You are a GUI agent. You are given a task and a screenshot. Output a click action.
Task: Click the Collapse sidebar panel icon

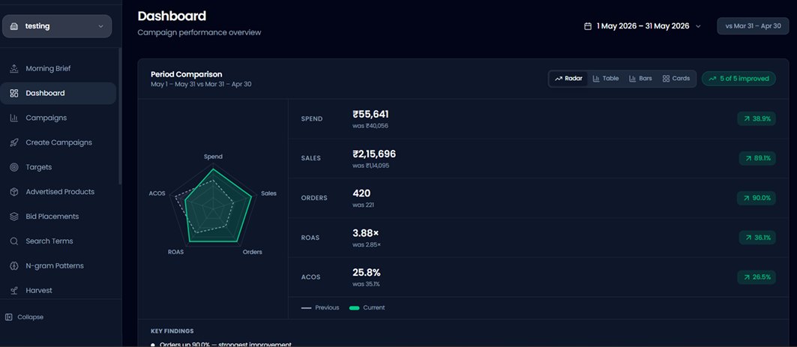[x=9, y=317]
